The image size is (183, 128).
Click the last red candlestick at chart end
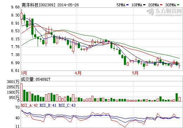(179, 67)
